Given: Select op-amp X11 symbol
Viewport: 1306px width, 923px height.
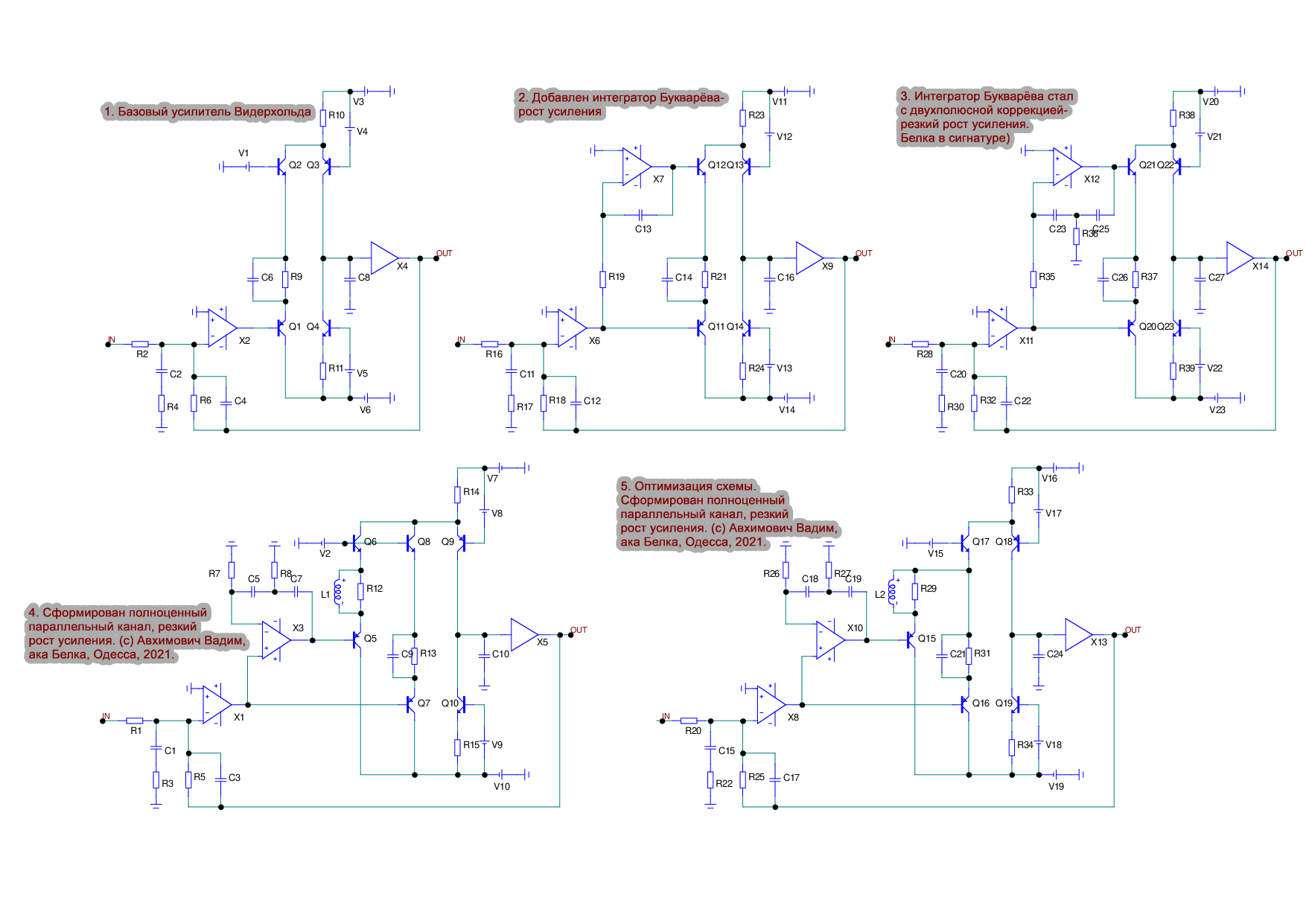Looking at the screenshot, I should coord(1002,328).
